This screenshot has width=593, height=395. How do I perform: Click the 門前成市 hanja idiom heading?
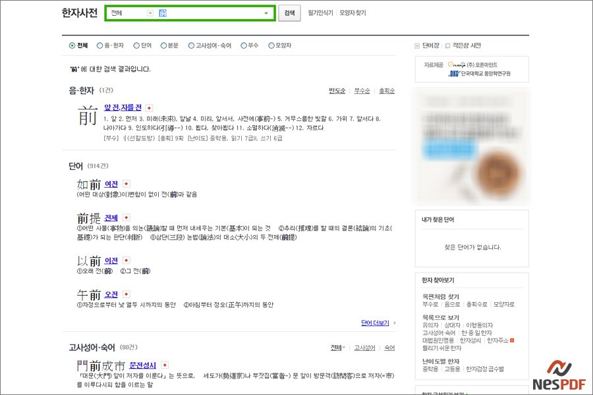point(101,366)
